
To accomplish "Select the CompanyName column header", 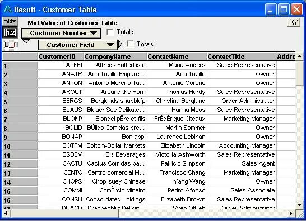I will [115, 57].
